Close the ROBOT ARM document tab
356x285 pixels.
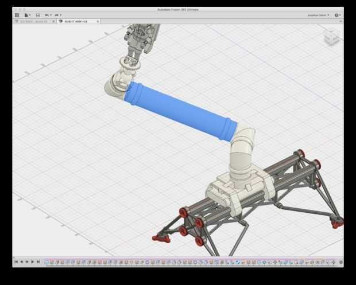[x=98, y=21]
